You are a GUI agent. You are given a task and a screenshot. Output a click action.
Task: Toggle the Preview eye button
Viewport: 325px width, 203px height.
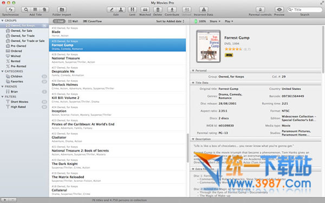click(x=279, y=10)
